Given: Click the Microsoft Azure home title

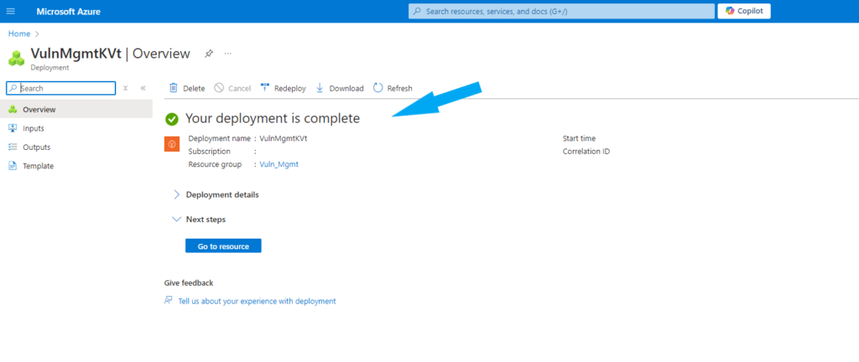Looking at the screenshot, I should [69, 12].
